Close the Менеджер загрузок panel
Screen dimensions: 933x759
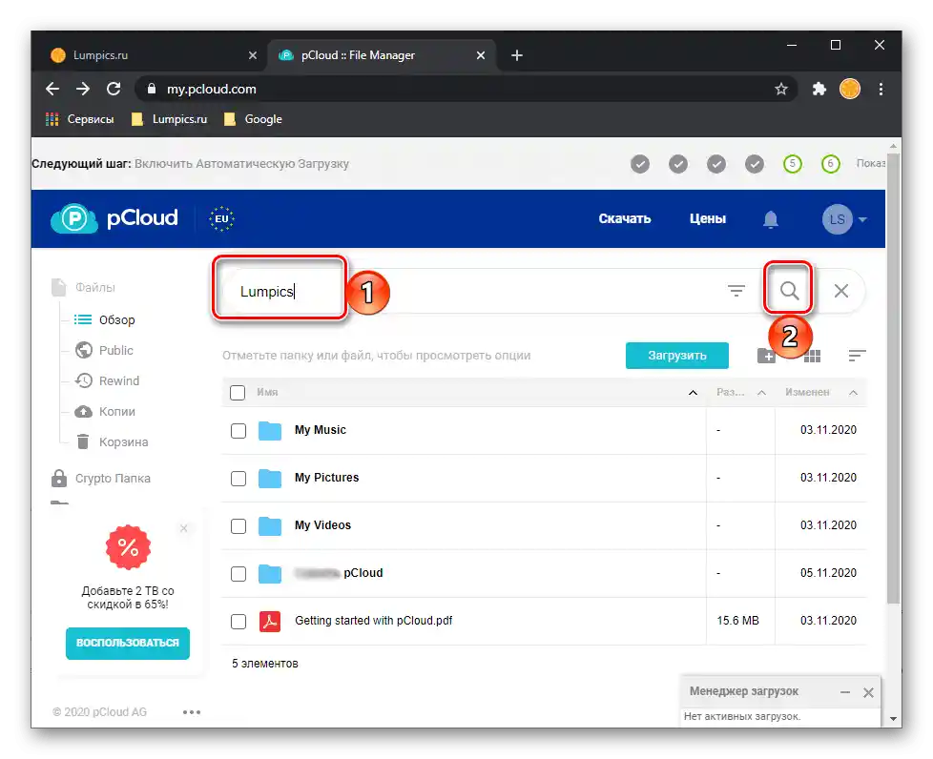[x=868, y=692]
